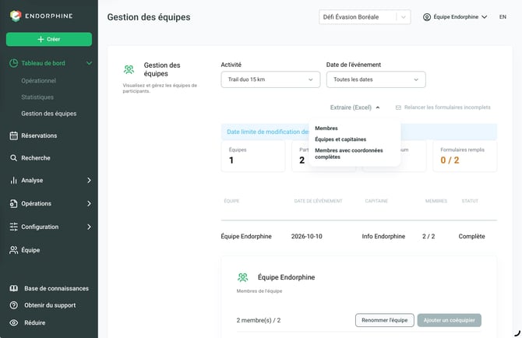Viewport: 522px width, 338px height.
Task: Open the Statistiques submenu item
Action: click(37, 97)
